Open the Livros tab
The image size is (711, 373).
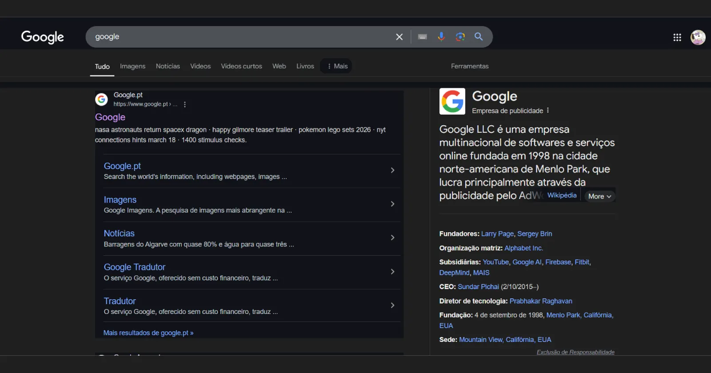point(305,66)
